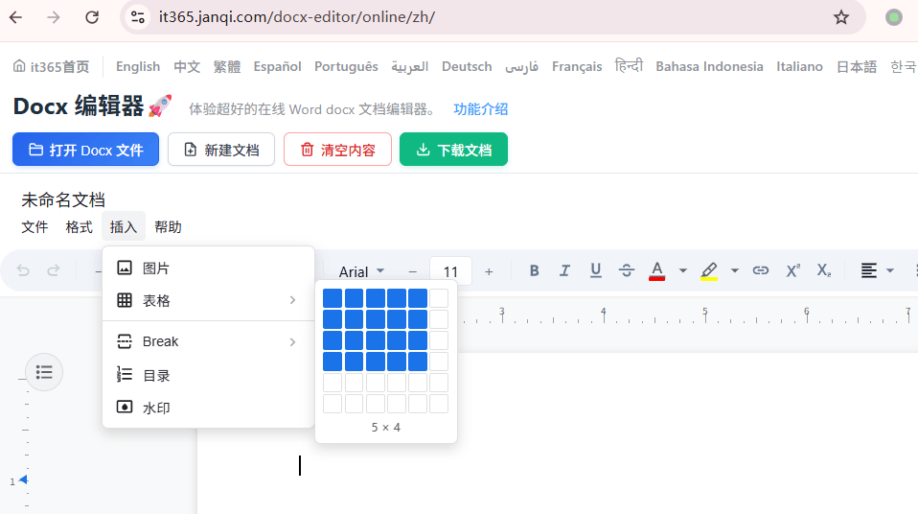This screenshot has width=918, height=514.
Task: Toggle bold formatting
Action: 534,270
